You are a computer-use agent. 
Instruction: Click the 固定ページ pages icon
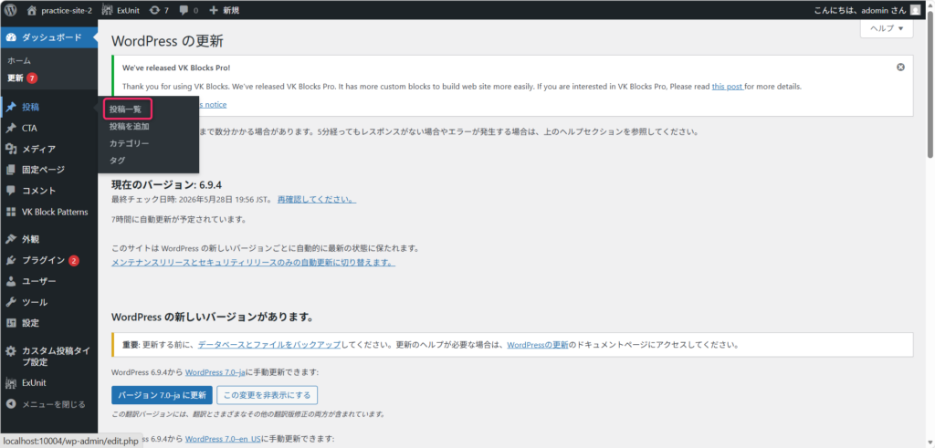11,170
